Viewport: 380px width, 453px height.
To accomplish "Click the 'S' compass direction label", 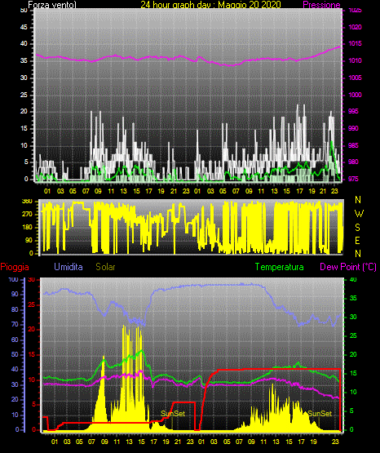I will (357, 228).
